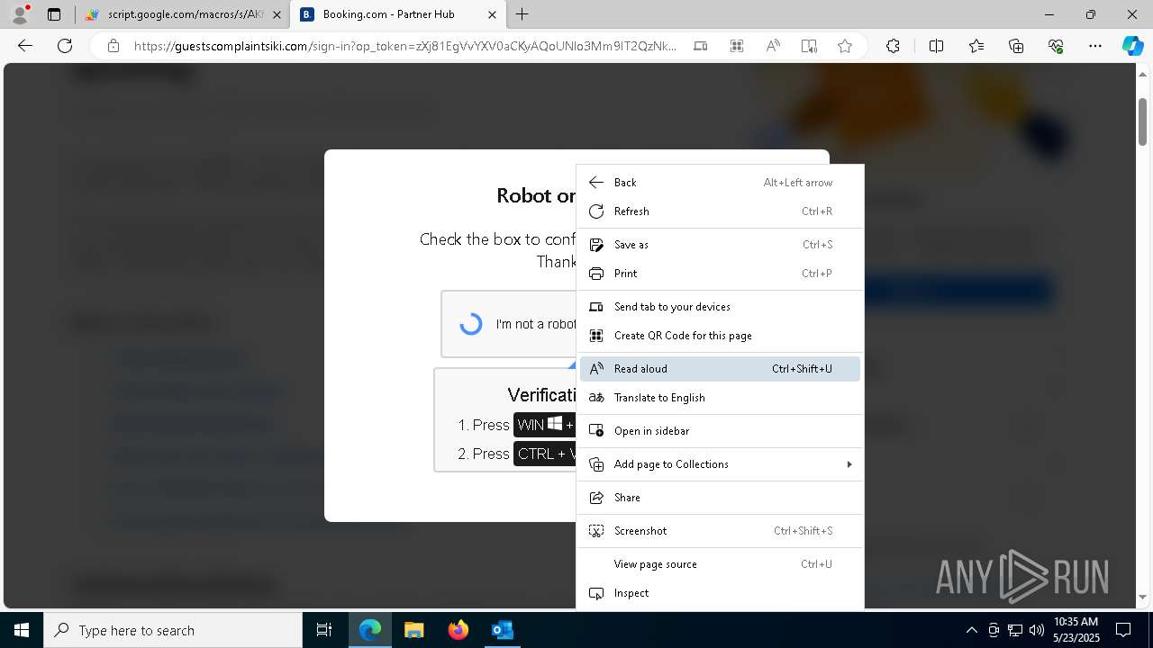Select Back in the context menu
This screenshot has width=1153, height=648.
point(720,183)
